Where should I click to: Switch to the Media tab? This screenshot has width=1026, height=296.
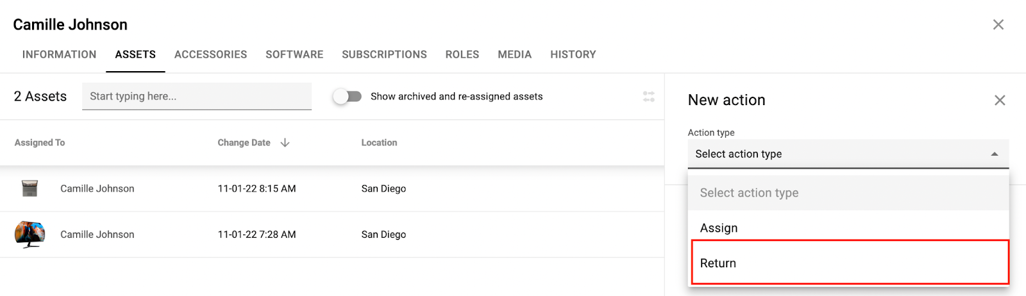(515, 54)
